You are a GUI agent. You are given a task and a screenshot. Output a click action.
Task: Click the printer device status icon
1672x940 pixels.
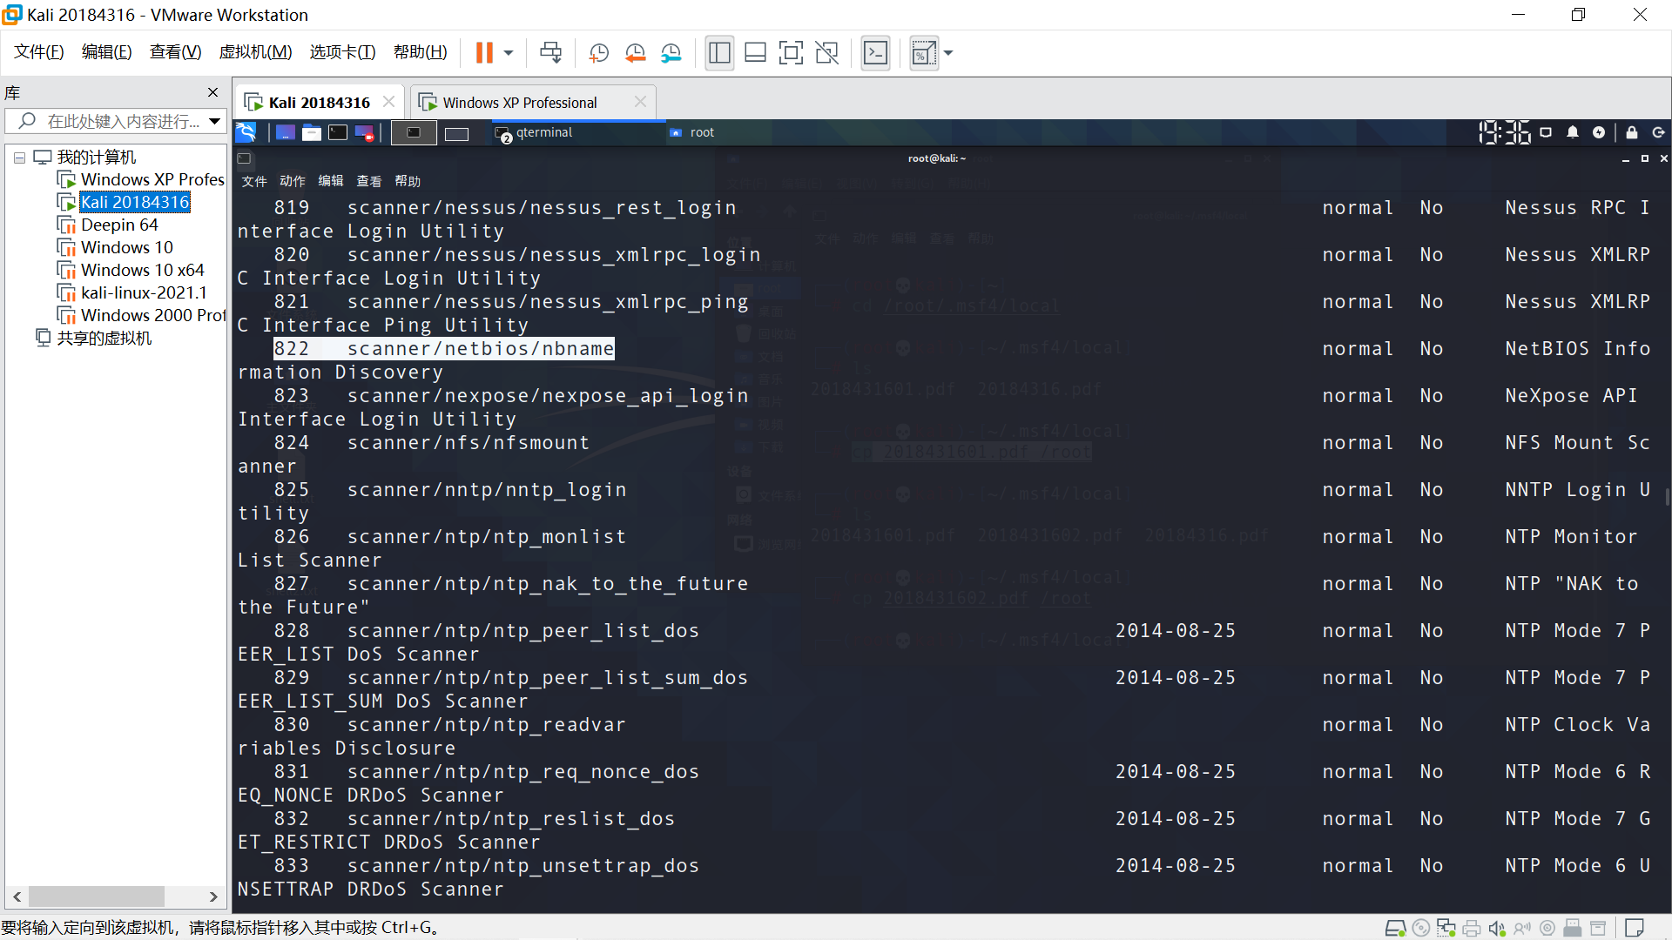click(1471, 929)
